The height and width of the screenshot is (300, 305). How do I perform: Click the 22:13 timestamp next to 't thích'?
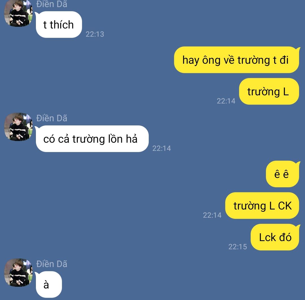(95, 34)
